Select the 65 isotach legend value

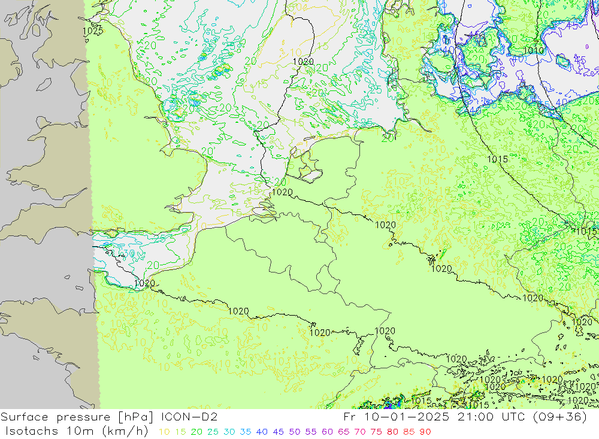click(344, 432)
